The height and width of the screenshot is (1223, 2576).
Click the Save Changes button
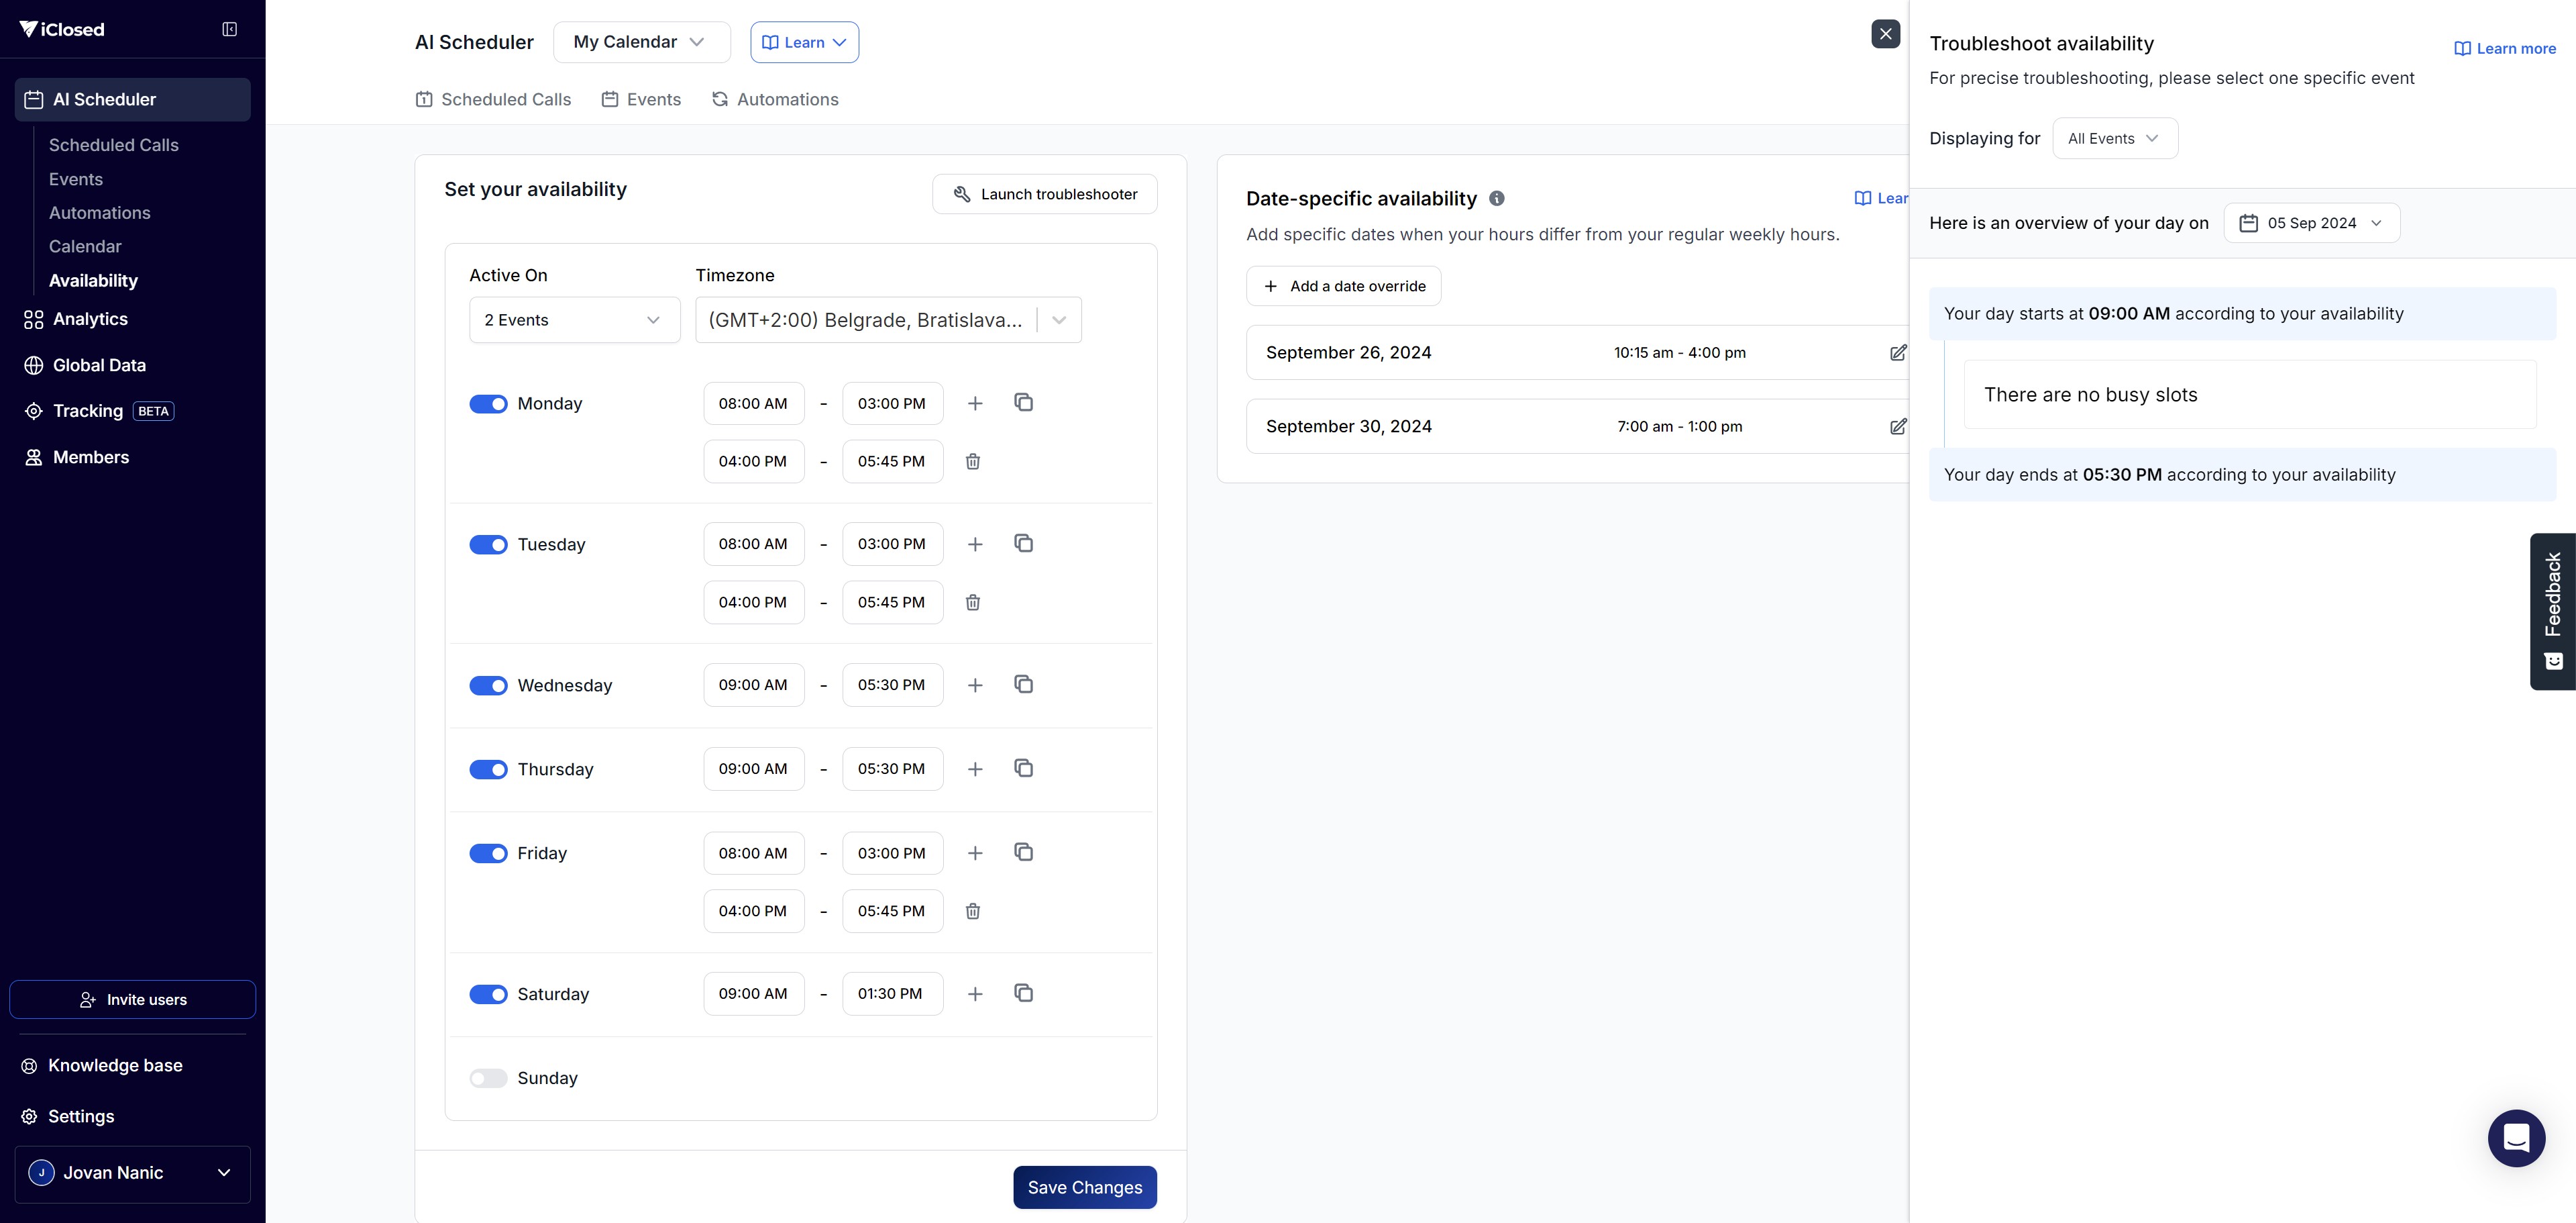[x=1084, y=1187]
